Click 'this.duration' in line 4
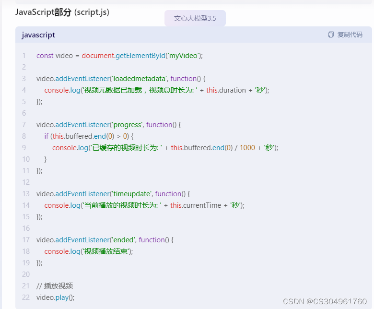Viewport: 374px width, 309px height. click(226, 90)
